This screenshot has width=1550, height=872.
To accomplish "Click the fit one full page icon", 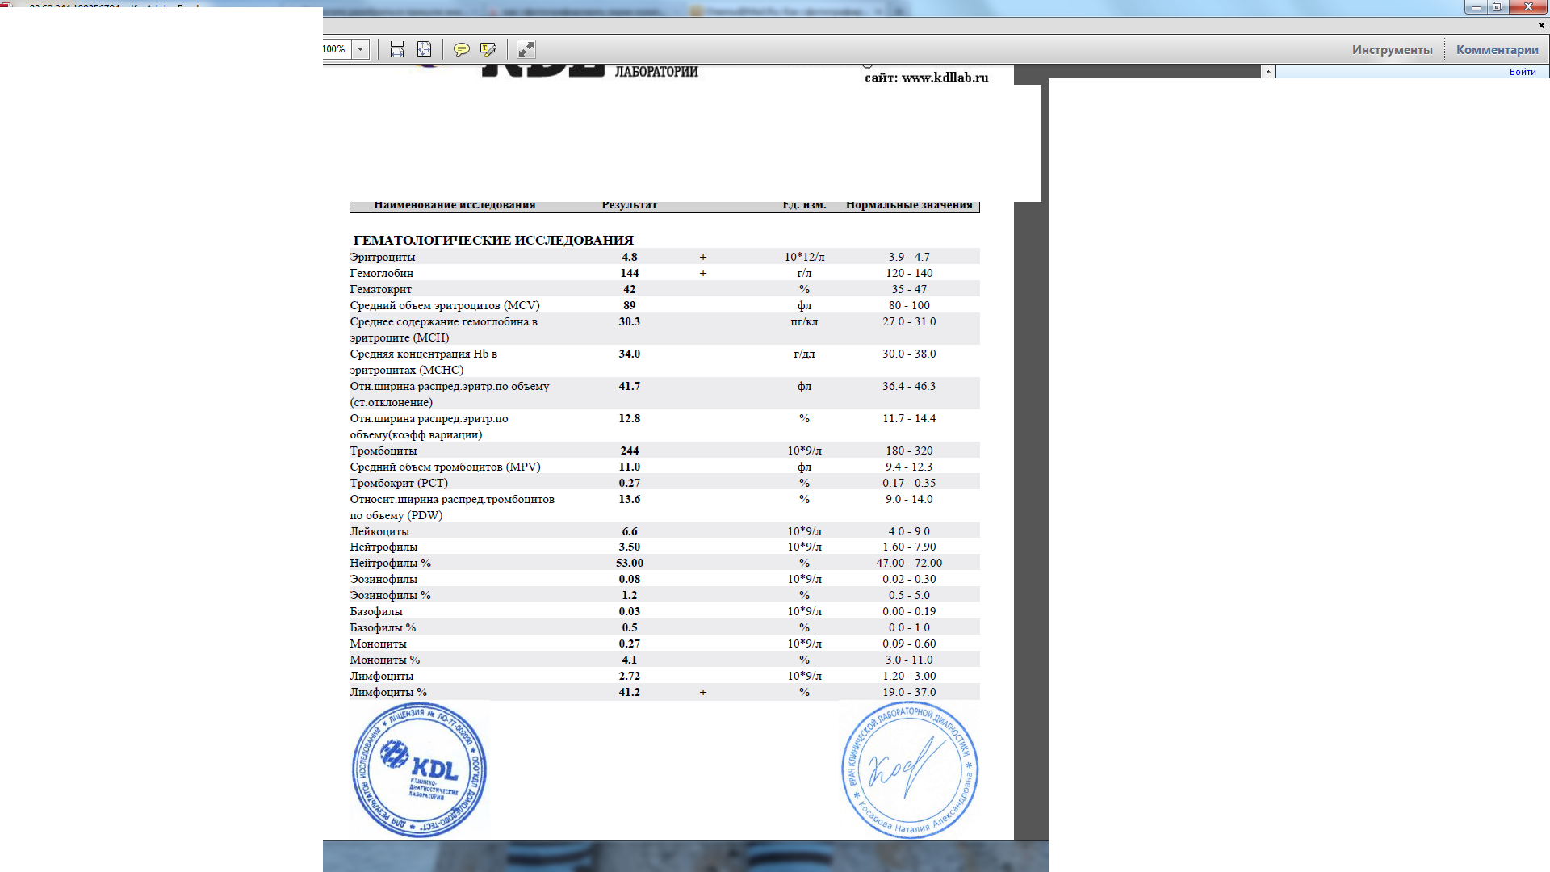I will (424, 49).
